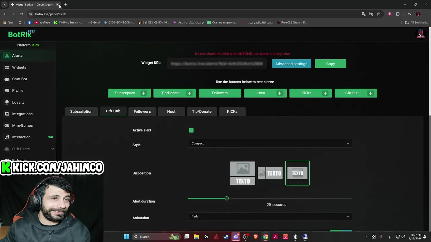Adjust the Alert duration slider handle
This screenshot has height=242, width=431.
tap(227, 198)
